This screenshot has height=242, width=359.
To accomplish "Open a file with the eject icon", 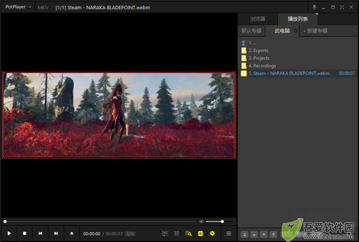I will point(72,233).
